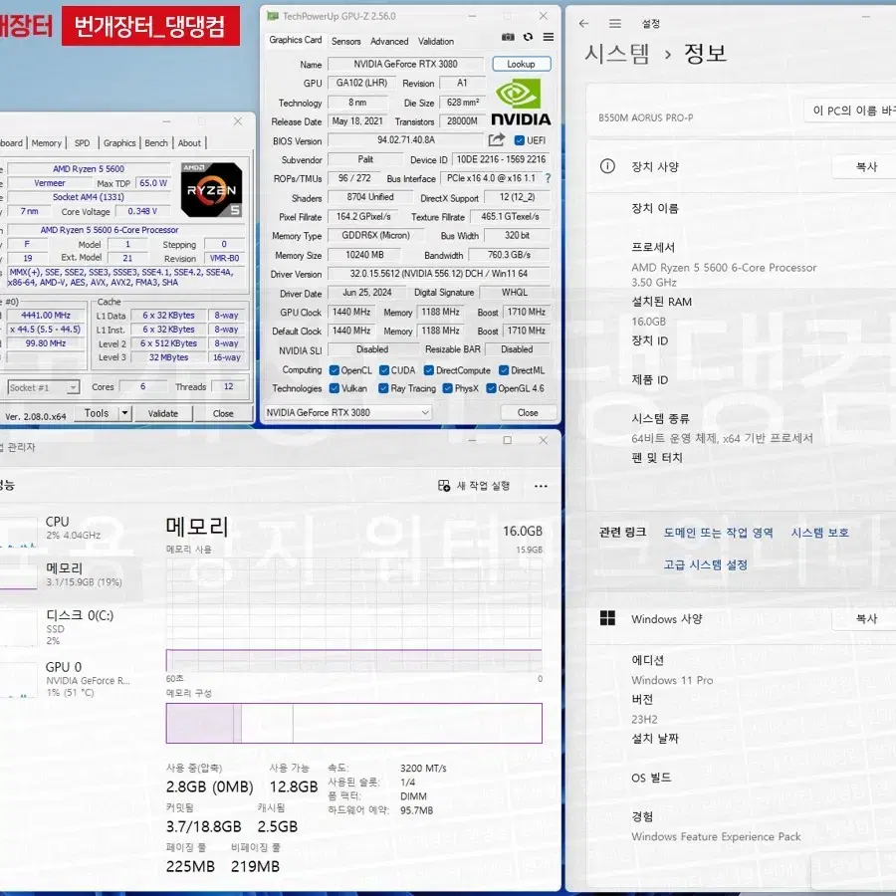Click the CPU-Z Core Voltage value field

(142, 211)
